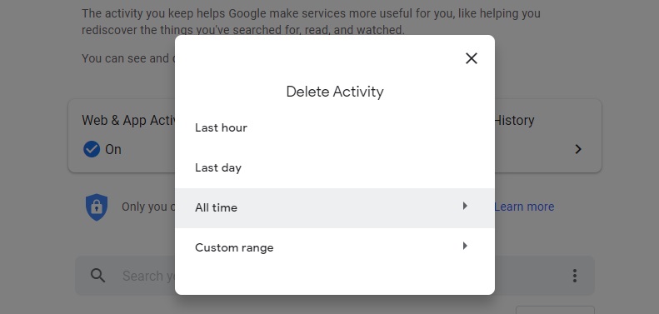Open the Learn more link
The image size is (659, 314).
click(524, 207)
